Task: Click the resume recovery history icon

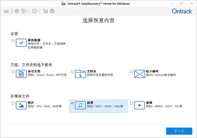Action: click(x=24, y=11)
